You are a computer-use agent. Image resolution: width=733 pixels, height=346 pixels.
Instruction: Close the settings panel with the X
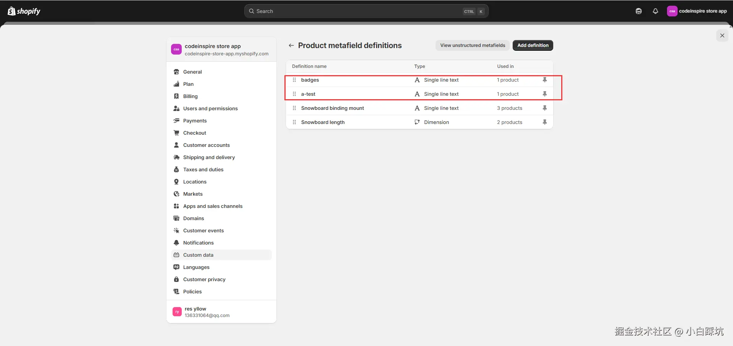click(x=722, y=35)
